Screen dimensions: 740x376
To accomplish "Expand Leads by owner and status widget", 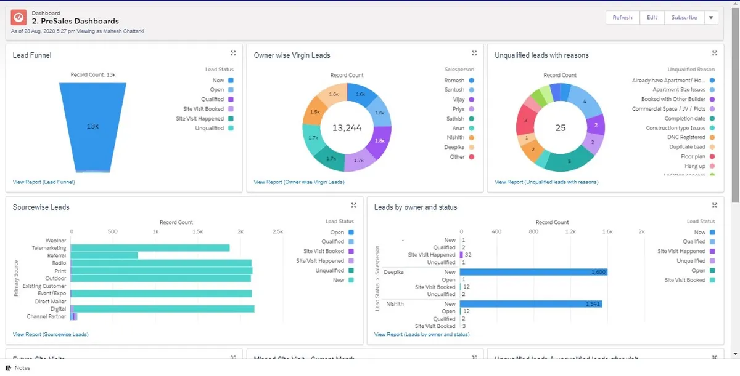I will (x=715, y=206).
